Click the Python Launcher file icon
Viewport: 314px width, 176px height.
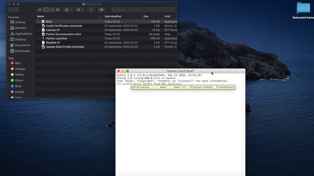point(43,38)
